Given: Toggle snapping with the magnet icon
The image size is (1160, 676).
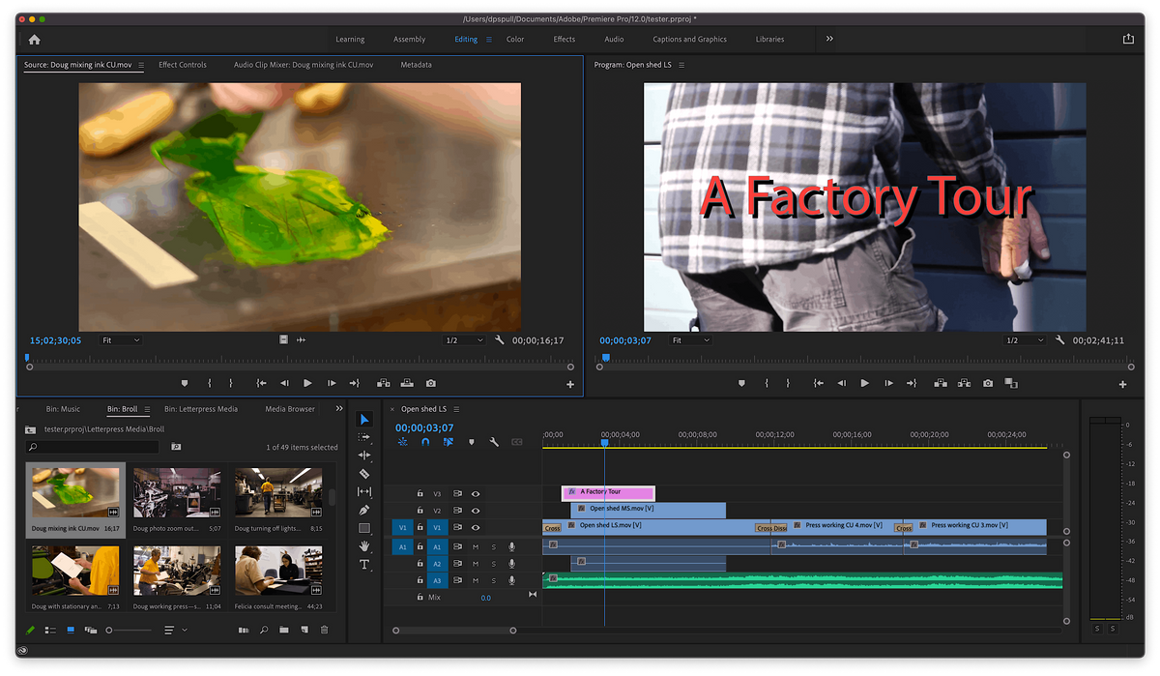Looking at the screenshot, I should click(x=424, y=442).
